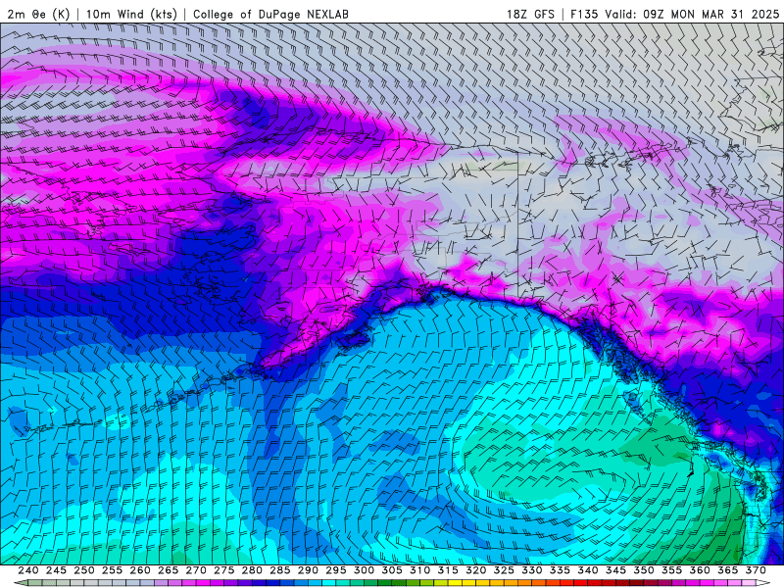Viewport: 784px width, 588px height.
Task: Click the 240 legend value
Action: click(x=28, y=570)
